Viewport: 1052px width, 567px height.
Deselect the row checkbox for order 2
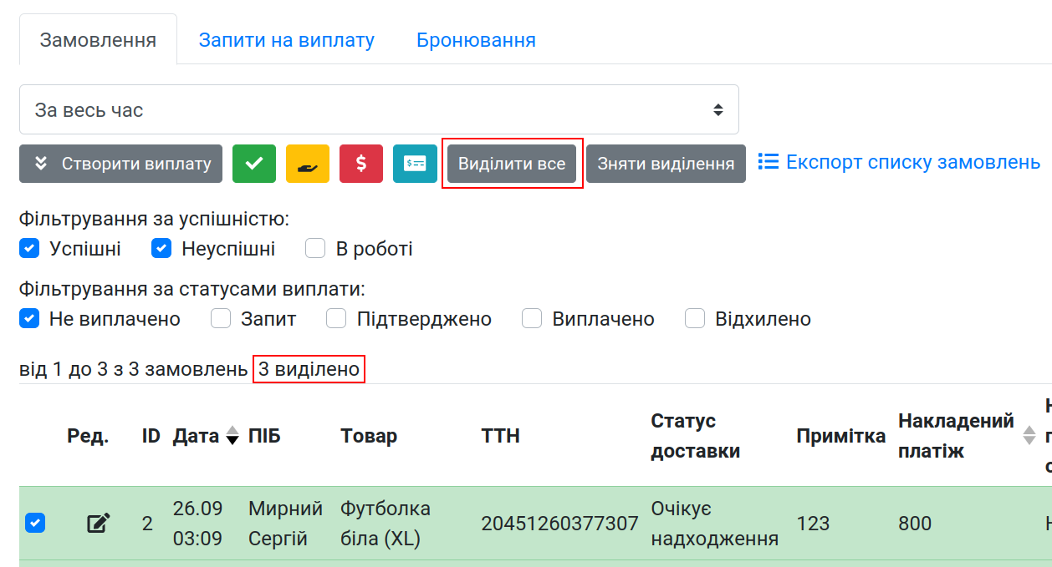click(x=34, y=524)
